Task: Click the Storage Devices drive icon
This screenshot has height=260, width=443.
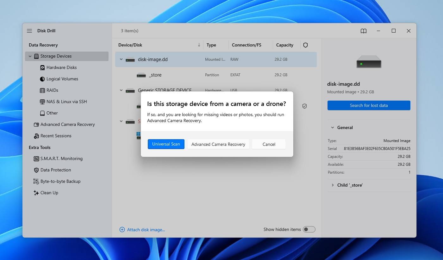Action: (36, 56)
